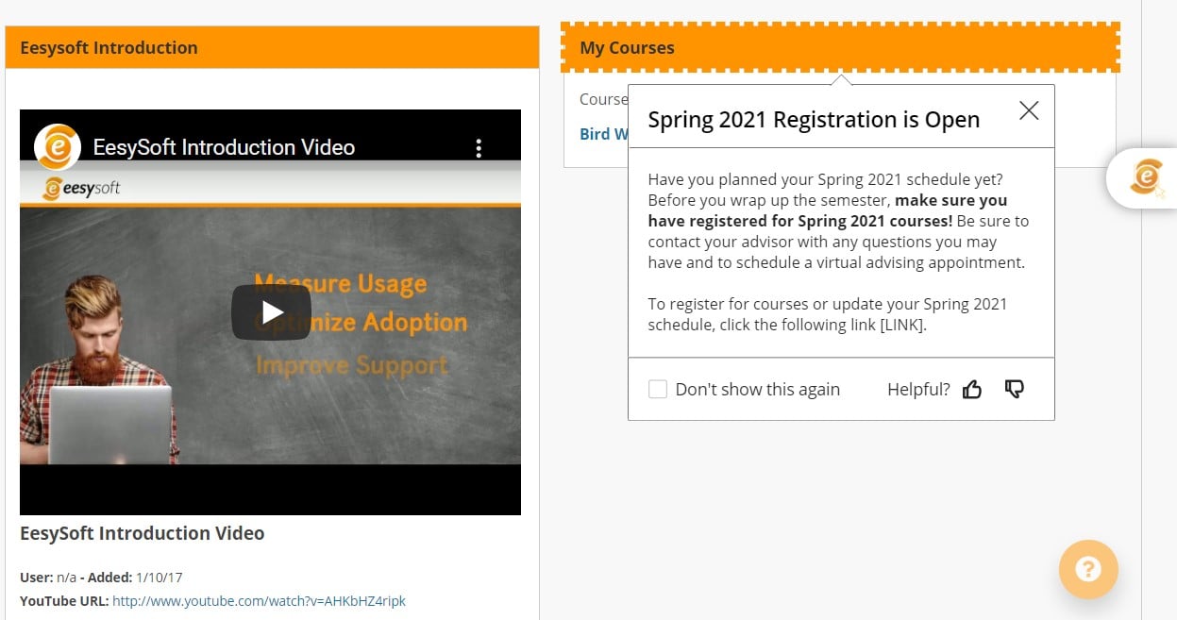Open the orange help question mark button
Image resolution: width=1177 pixels, height=620 pixels.
(x=1088, y=569)
